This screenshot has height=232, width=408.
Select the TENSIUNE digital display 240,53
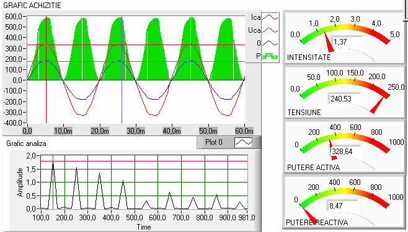click(344, 98)
